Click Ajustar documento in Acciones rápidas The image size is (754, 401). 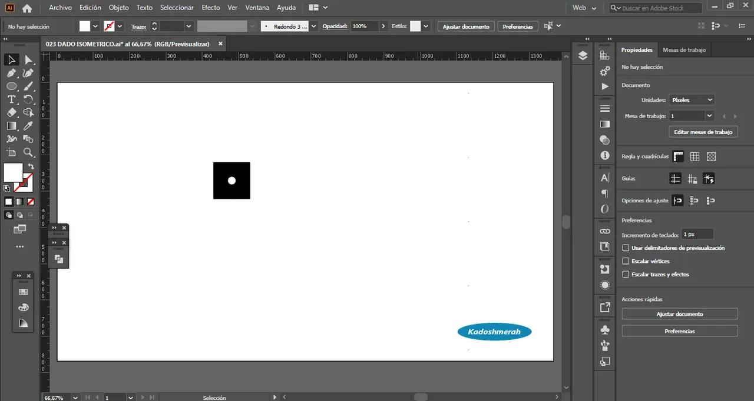point(680,314)
